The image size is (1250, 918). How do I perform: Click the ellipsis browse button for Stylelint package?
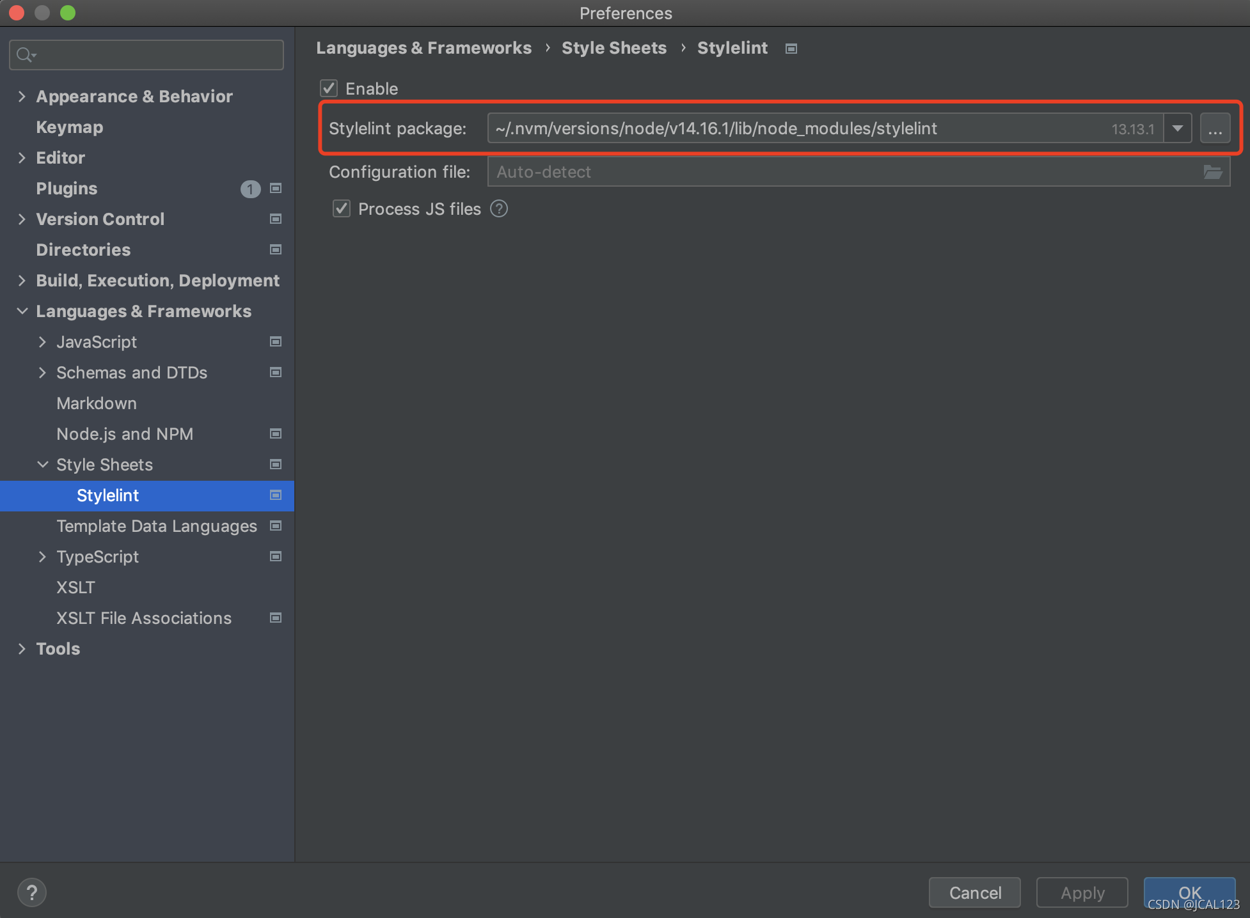[x=1215, y=128]
